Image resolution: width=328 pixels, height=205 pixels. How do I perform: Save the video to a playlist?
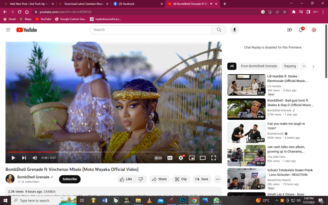point(202,179)
